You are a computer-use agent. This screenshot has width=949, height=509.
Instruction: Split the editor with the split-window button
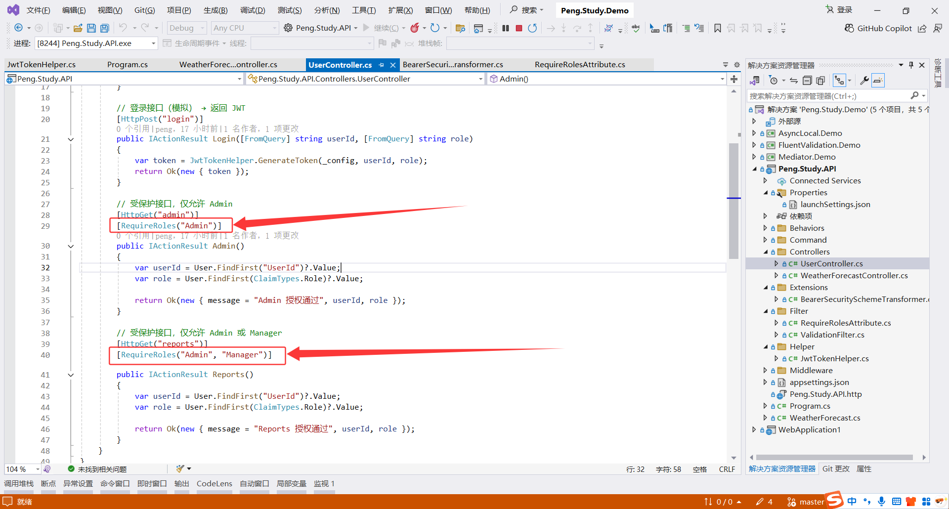pos(734,79)
